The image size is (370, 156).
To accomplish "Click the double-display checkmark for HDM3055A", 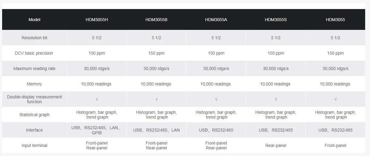I will click(216, 99).
